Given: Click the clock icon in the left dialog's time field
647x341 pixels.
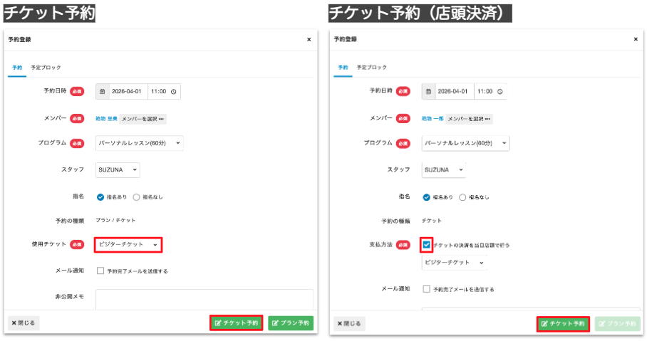Looking at the screenshot, I should click(174, 92).
